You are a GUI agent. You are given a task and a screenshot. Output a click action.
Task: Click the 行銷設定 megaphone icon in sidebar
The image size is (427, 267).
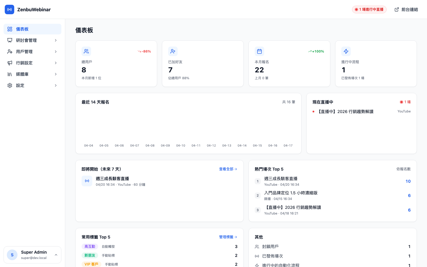(10, 63)
